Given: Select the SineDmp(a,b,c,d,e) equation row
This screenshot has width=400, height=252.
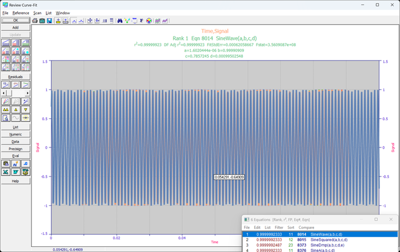Looking at the screenshot, I should pos(320,245).
